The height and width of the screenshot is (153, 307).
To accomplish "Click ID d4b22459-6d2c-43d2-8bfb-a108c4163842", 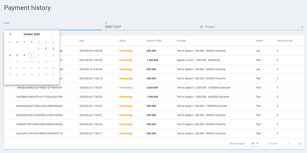I will pos(40,115).
